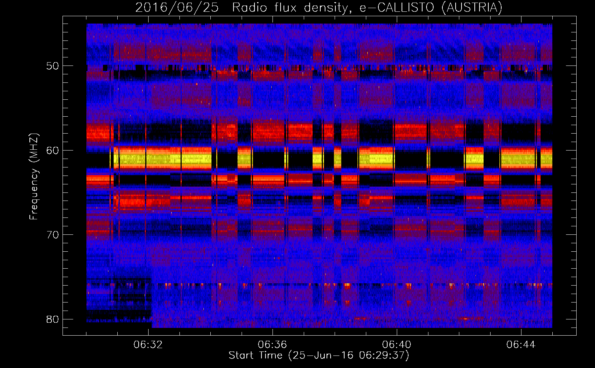Click the date '2016/06/25' in the title
Viewport: 595px width, 368px height.
(177, 7)
